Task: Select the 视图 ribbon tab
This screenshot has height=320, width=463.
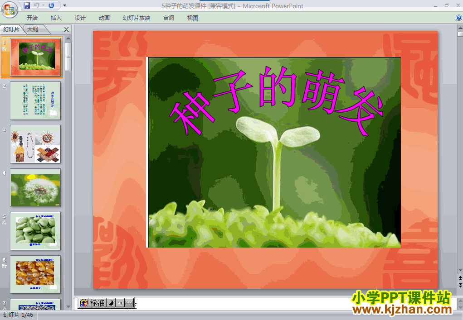Action: point(193,18)
